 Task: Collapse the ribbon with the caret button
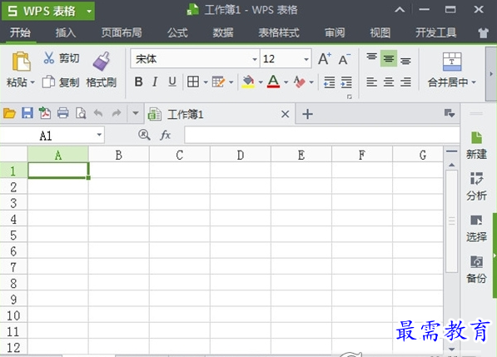coord(400,10)
